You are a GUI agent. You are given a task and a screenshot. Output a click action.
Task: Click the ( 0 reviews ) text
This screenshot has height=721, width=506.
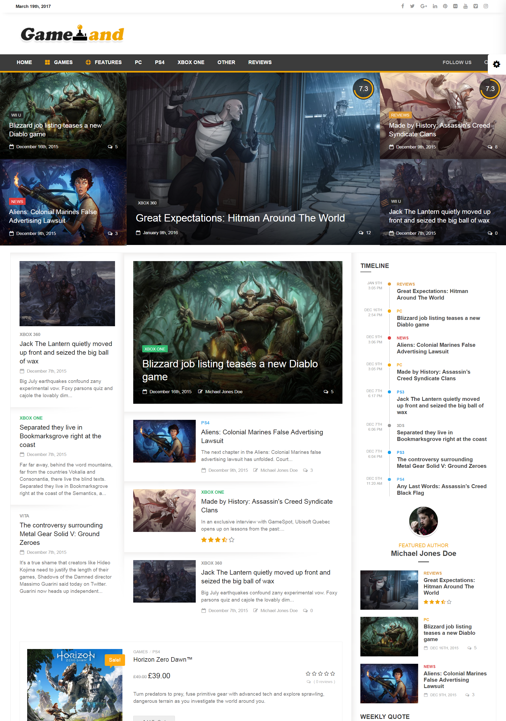(x=324, y=681)
